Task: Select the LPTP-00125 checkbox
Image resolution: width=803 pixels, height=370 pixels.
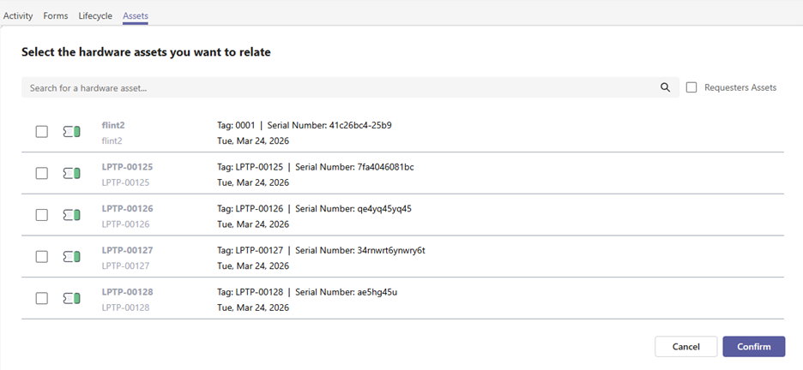Action: coord(41,173)
